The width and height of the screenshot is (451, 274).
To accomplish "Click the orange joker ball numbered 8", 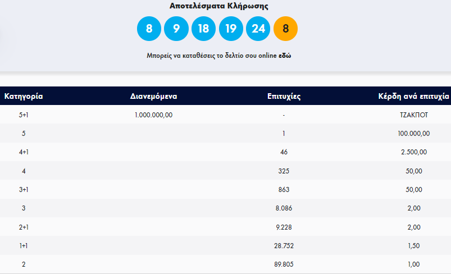I will [285, 29].
